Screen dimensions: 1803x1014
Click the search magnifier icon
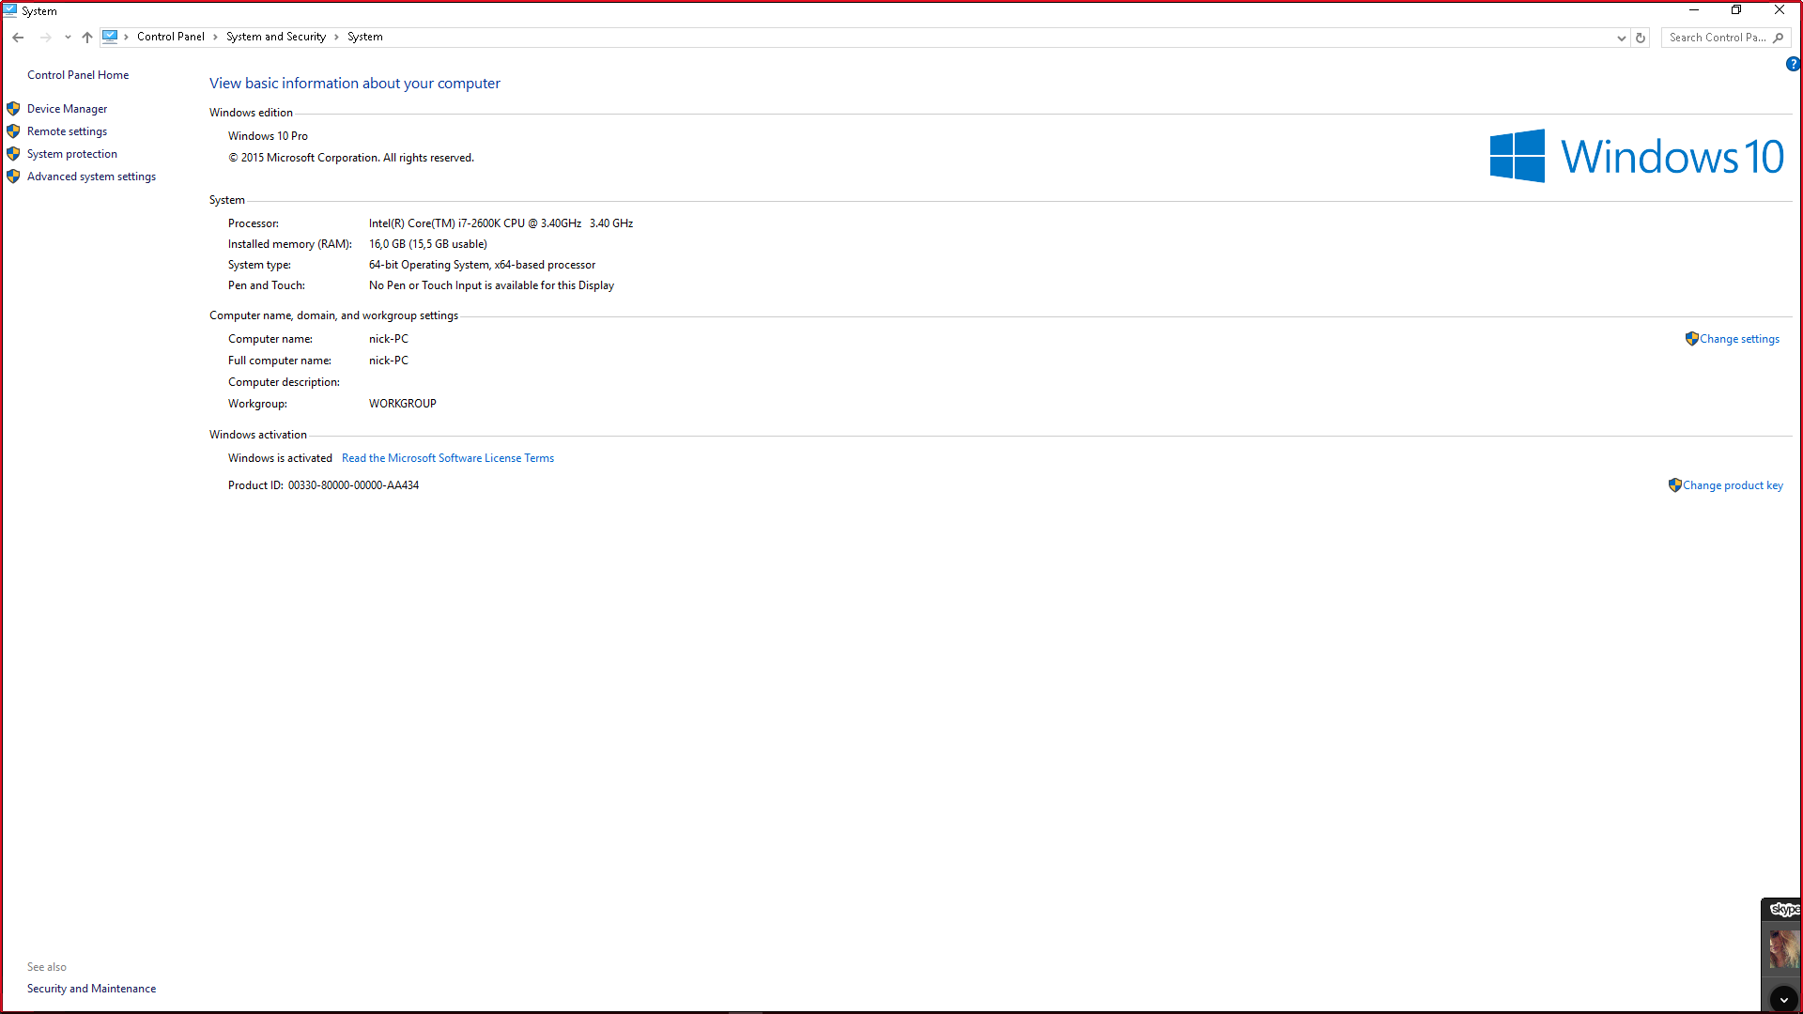(x=1779, y=38)
